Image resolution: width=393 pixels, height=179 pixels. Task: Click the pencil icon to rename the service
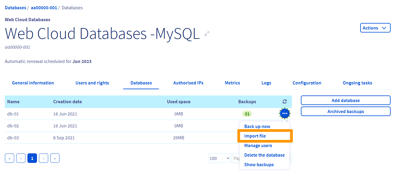pos(207,33)
